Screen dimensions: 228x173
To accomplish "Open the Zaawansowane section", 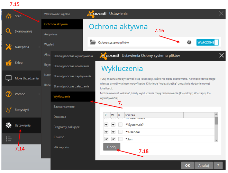I will [x=73, y=107].
